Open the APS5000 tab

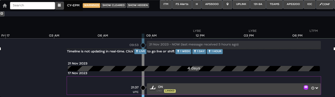coord(212,4)
